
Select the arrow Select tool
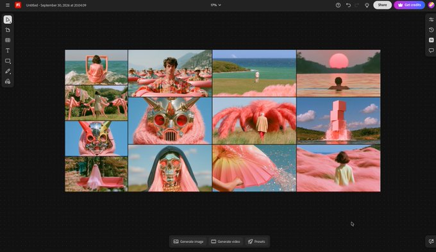point(8,19)
